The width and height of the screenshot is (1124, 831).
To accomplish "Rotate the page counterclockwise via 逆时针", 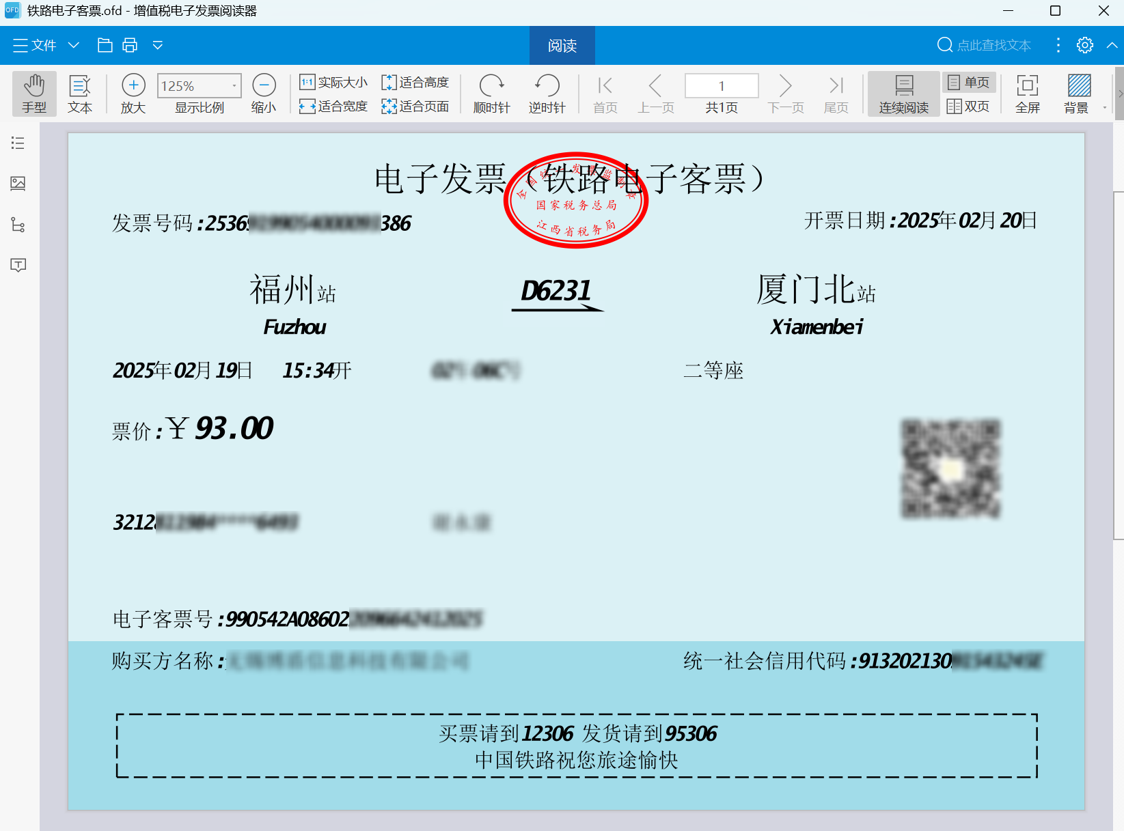I will [x=546, y=94].
